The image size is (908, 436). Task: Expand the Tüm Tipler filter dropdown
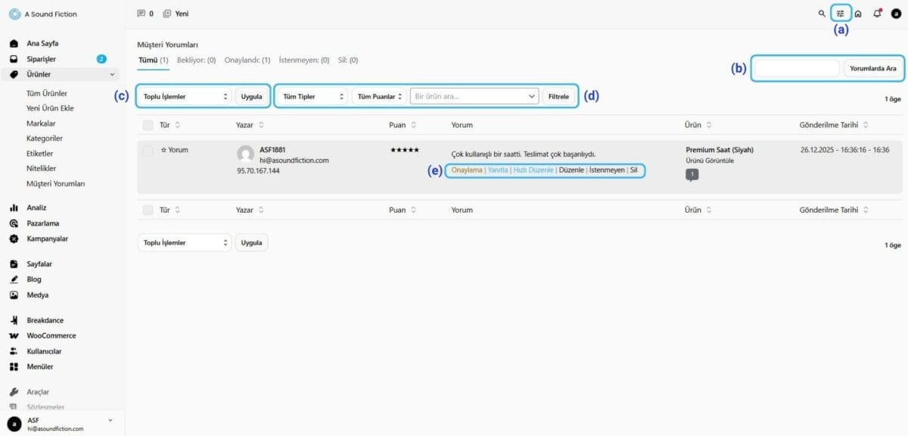313,97
